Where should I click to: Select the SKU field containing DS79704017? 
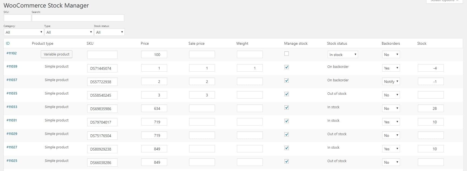(x=102, y=122)
